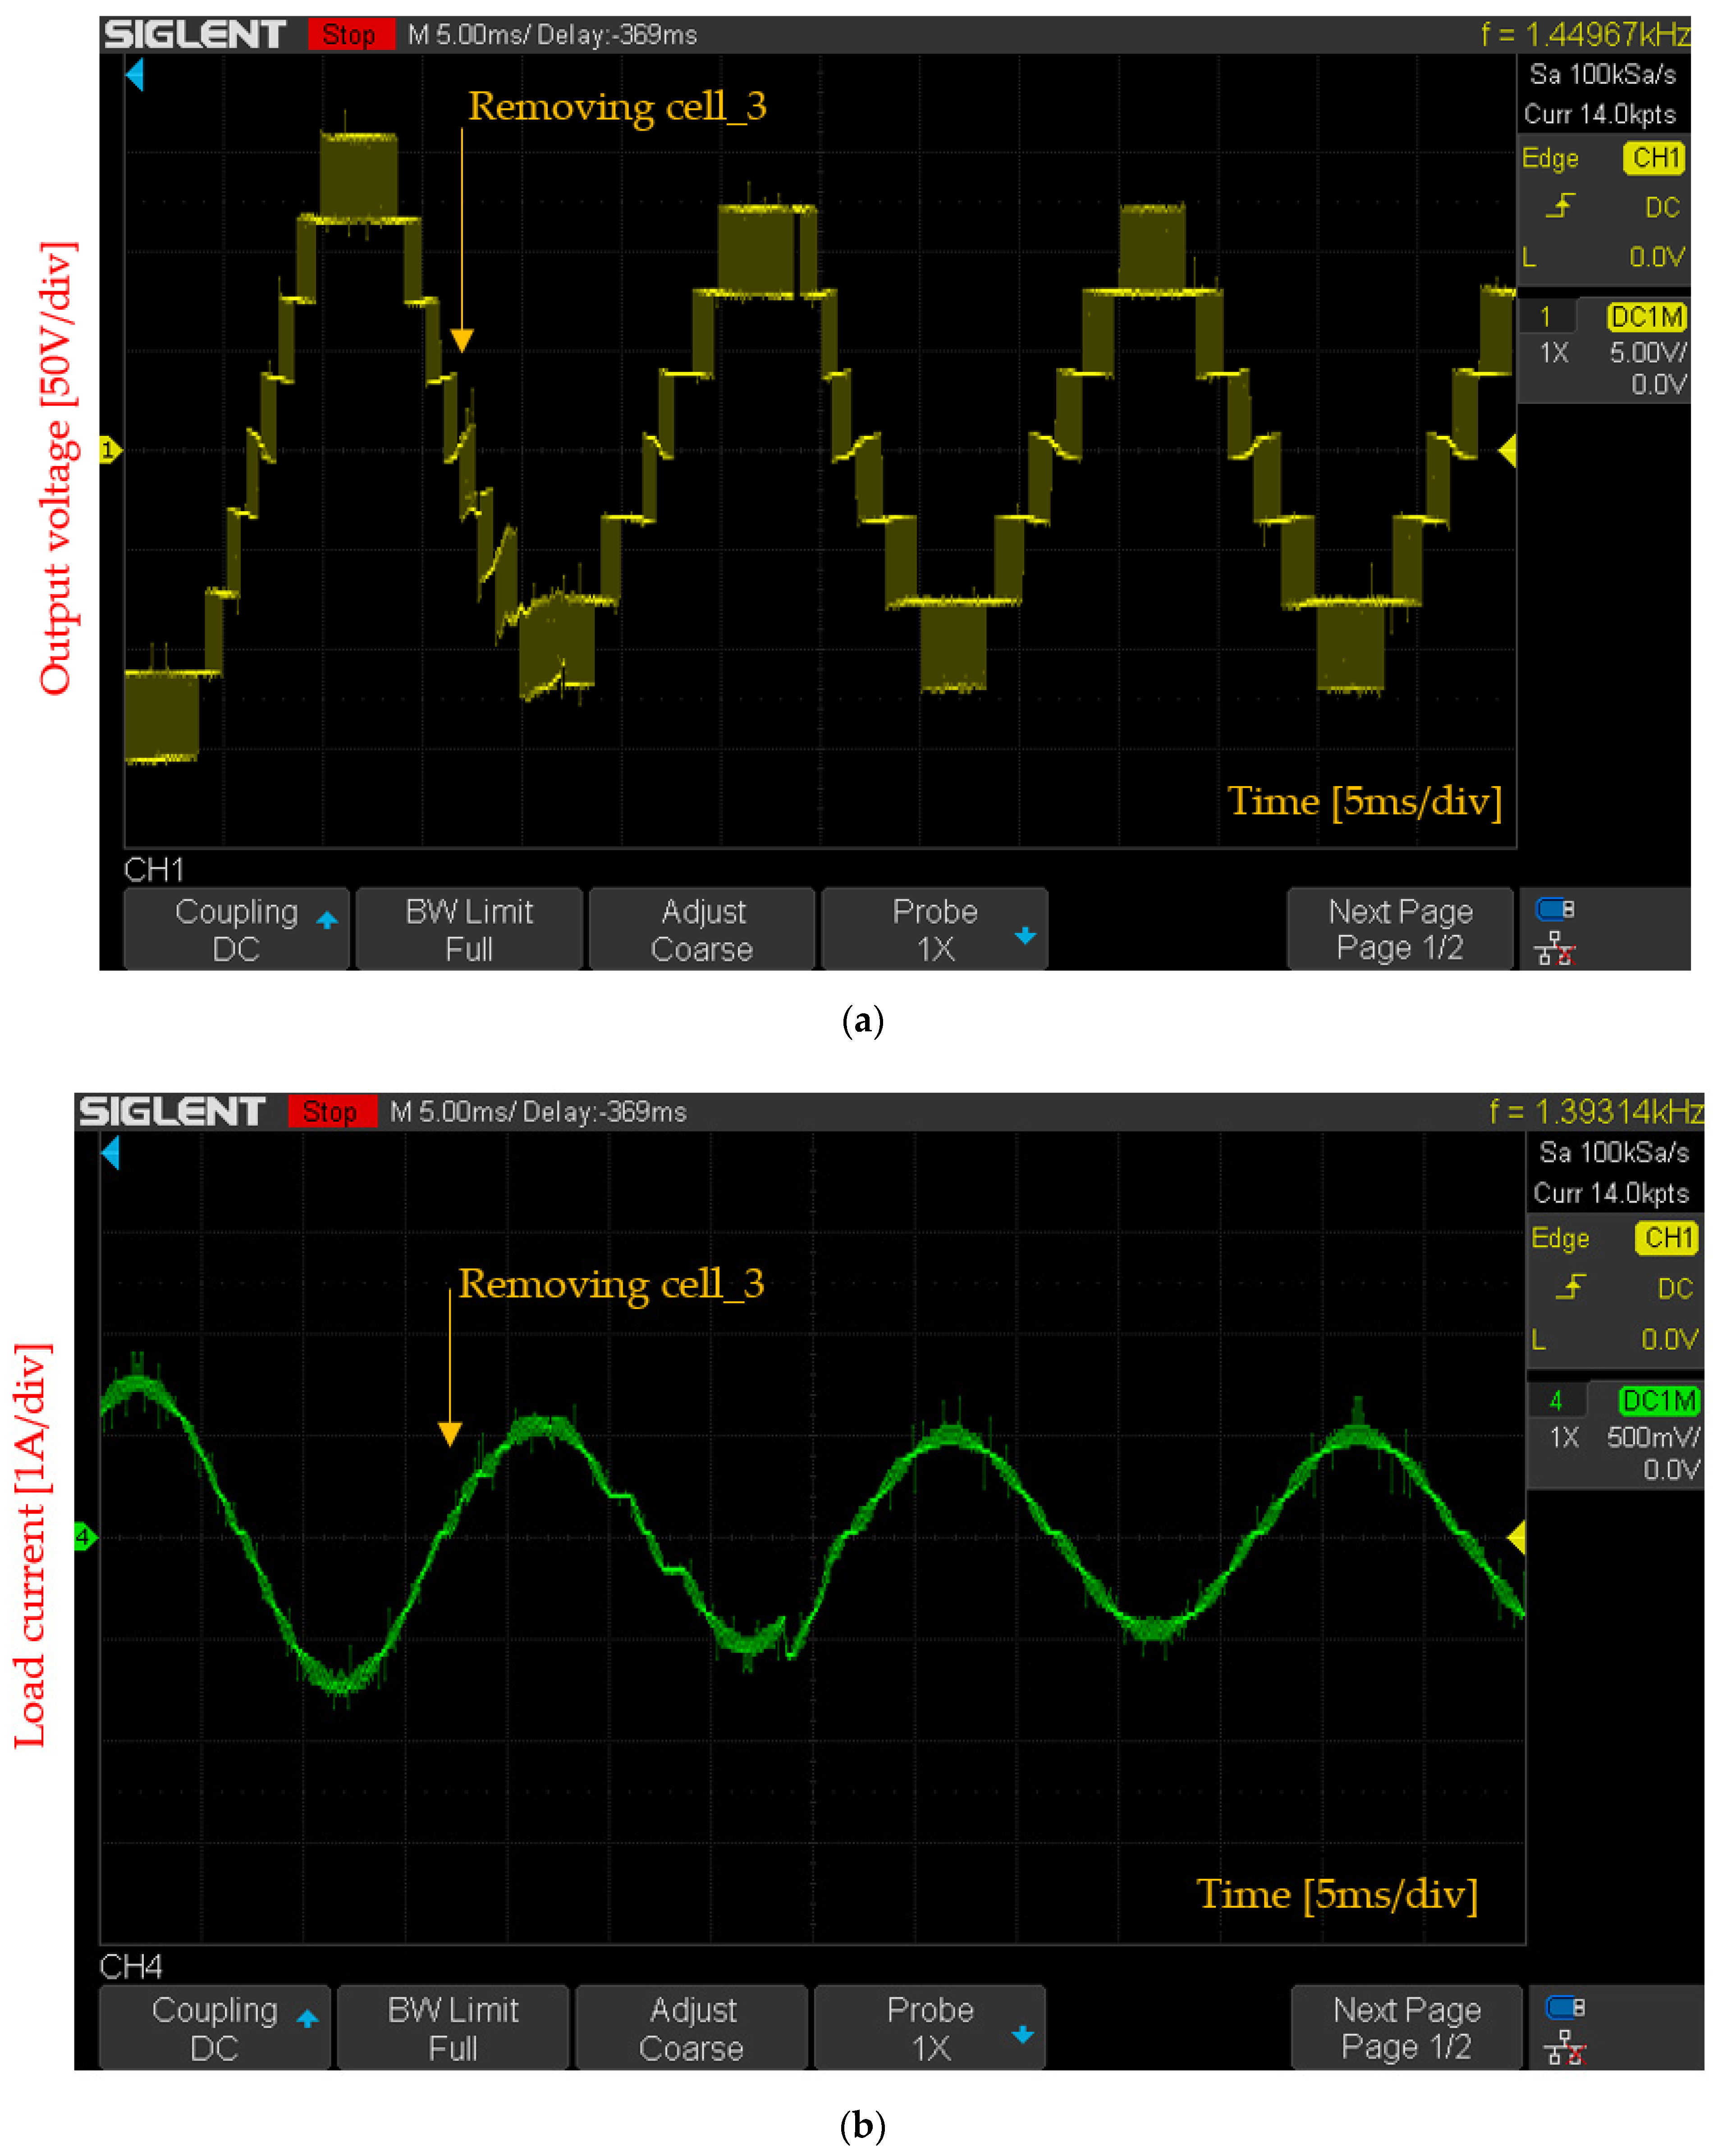Click SIGLENT logo in bottom scope
This screenshot has height=2156, width=1713.
coord(172,1112)
